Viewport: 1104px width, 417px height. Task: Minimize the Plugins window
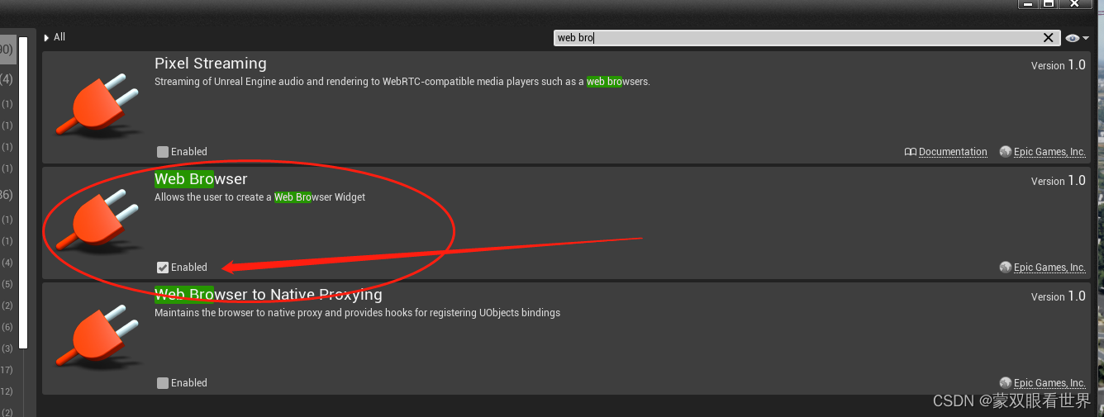click(x=1028, y=4)
